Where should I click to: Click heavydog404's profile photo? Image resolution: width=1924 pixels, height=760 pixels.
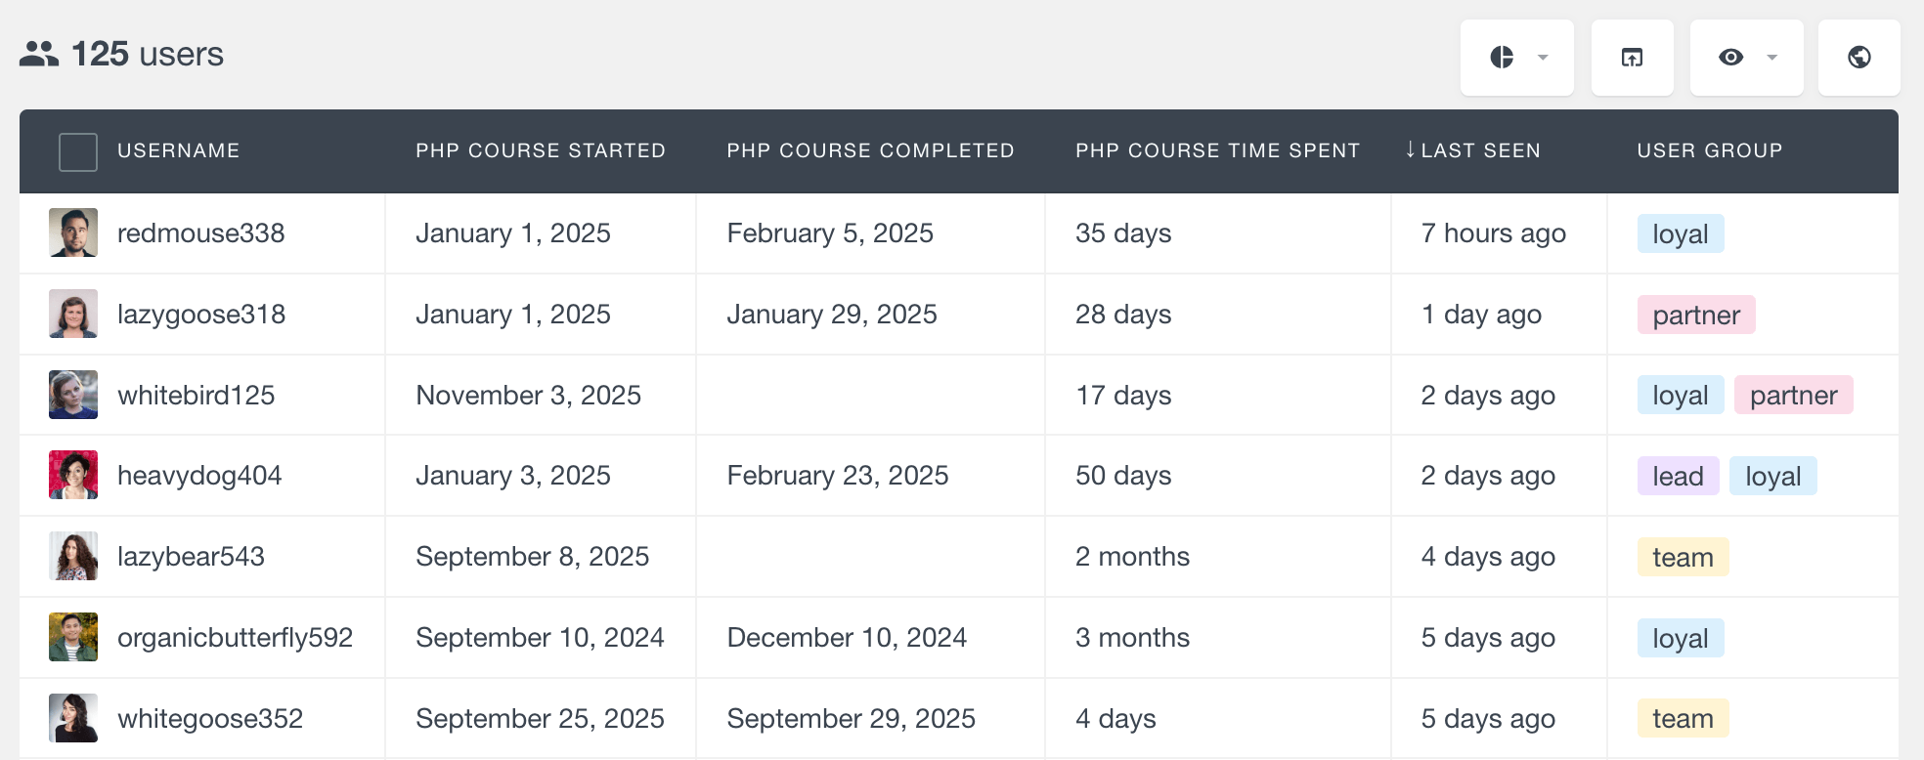click(73, 476)
